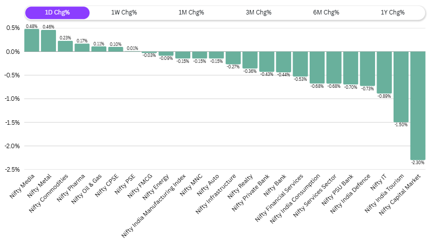Click the Nifty Pharma 0.17% bar
The height and width of the screenshot is (243, 431).
click(x=82, y=47)
